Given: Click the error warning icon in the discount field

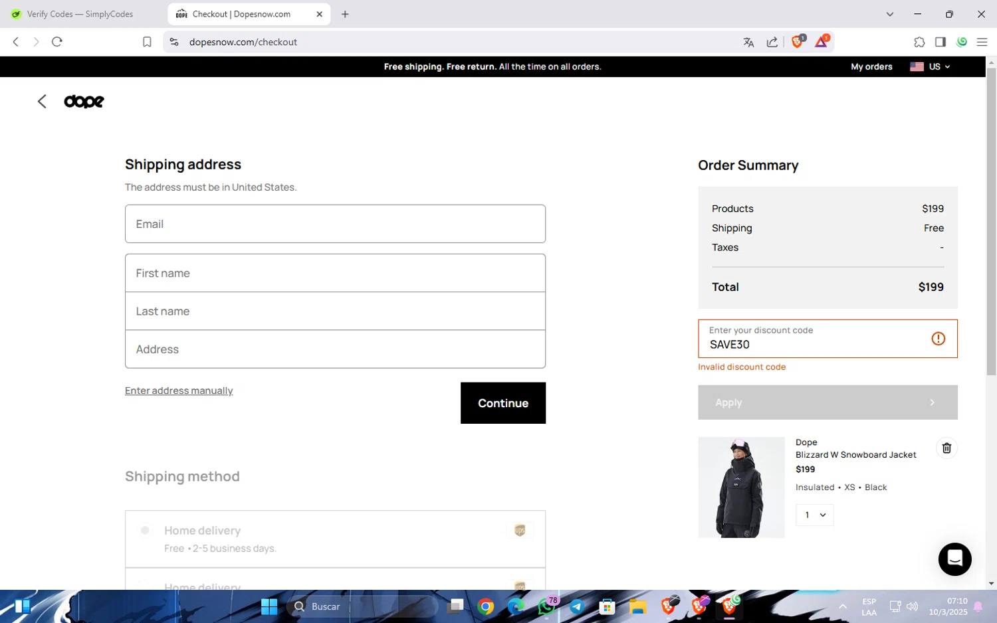Looking at the screenshot, I should [x=938, y=339].
